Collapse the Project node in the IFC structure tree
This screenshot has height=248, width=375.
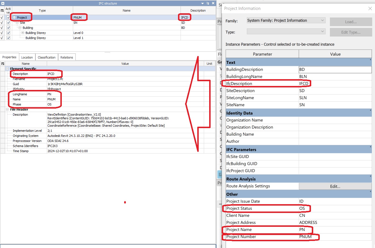click(14, 17)
